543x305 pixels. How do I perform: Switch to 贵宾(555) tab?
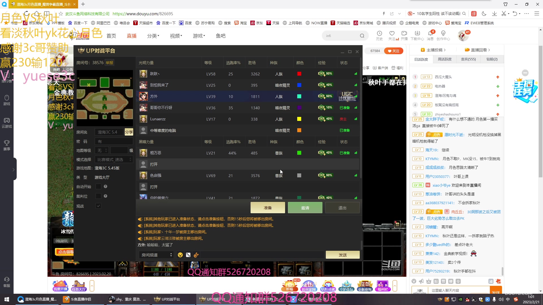coord(468,59)
